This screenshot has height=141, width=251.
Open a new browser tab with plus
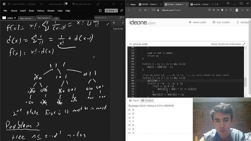tap(217, 4)
